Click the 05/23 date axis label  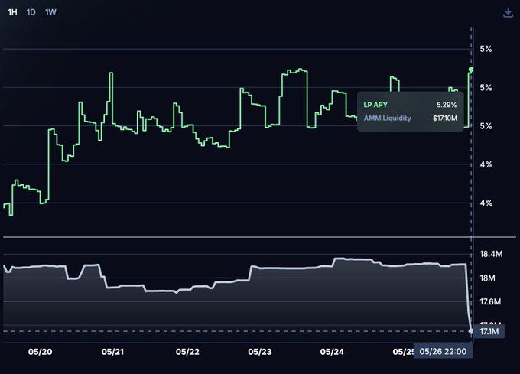pos(260,352)
